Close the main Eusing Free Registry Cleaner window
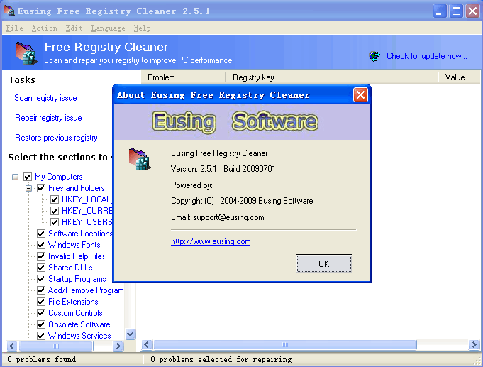483x367 pixels. [x=473, y=11]
